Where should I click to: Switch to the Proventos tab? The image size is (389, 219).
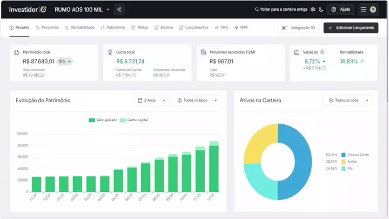[46, 27]
